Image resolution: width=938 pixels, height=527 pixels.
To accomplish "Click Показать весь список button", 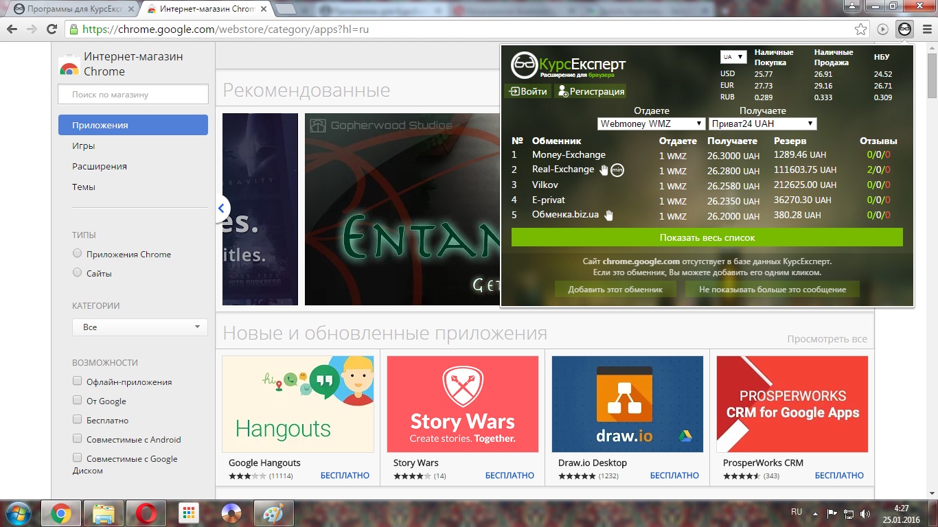I will 707,237.
